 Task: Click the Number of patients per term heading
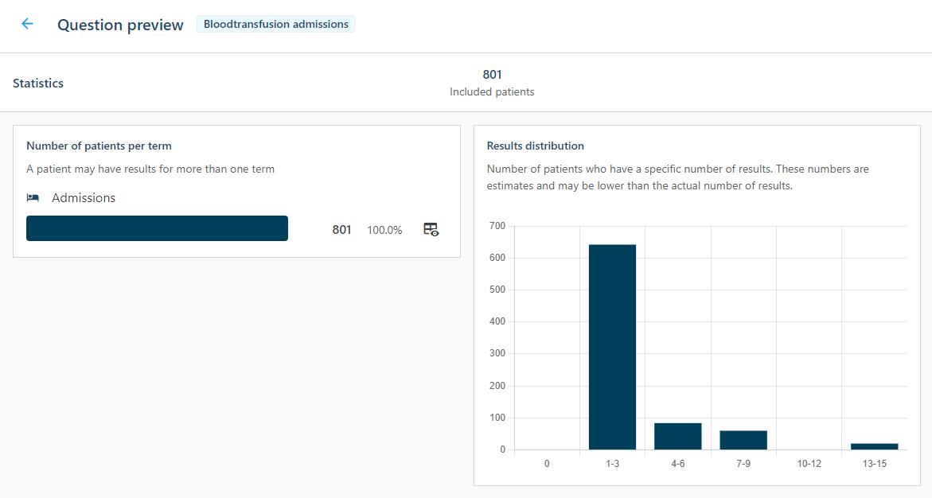(x=99, y=146)
